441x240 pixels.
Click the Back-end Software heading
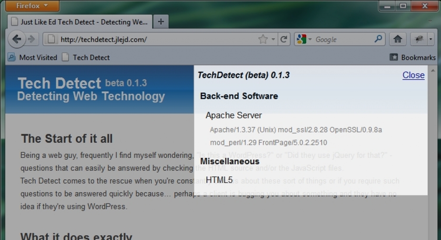coord(239,96)
